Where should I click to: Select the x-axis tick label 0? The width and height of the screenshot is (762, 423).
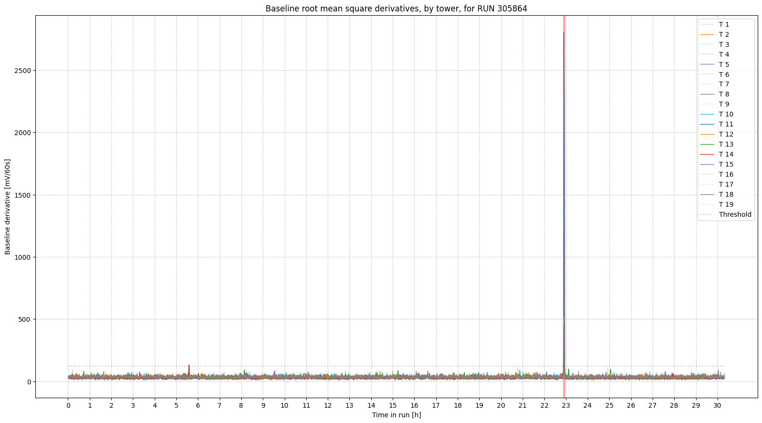coord(68,405)
